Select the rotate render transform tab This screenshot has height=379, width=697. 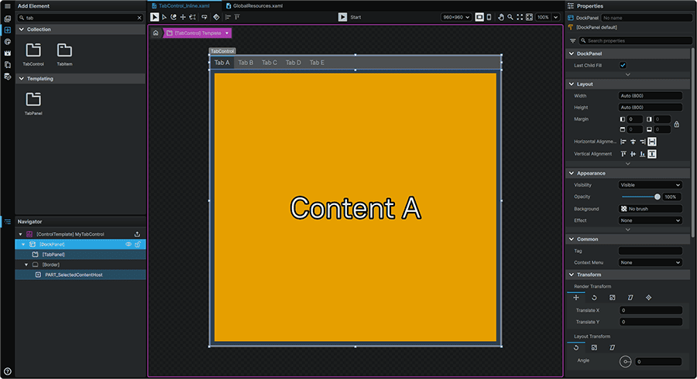[x=594, y=297]
